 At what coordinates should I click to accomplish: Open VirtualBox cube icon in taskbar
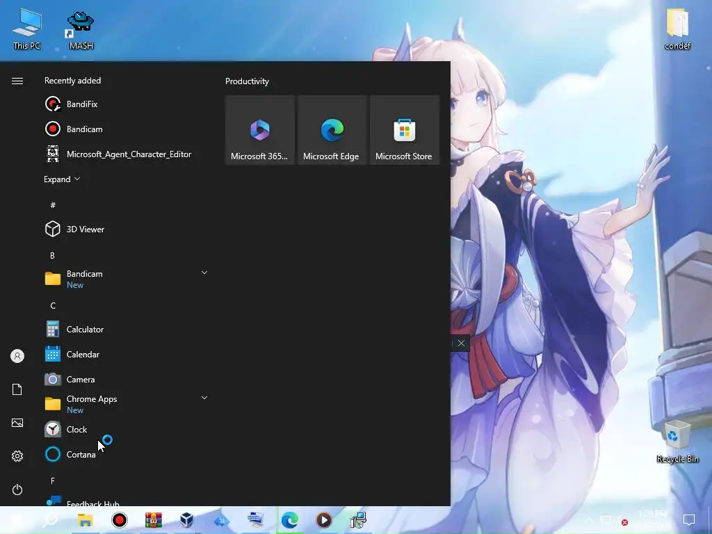(187, 520)
